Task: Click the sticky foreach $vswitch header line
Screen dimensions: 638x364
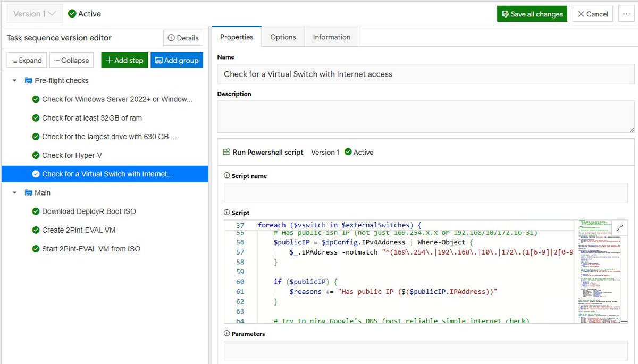Action: coord(339,225)
